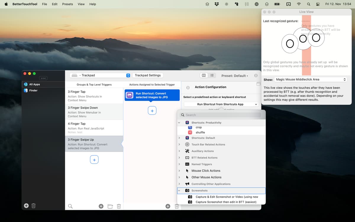Open the Magic Mouse Middleclick Area dropdown
355x222 pixels.
pyautogui.click(x=311, y=80)
